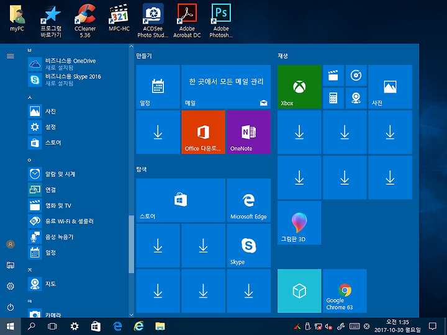Click the app list scroll up arrow
Screen dimensions: 447x335
131,46
